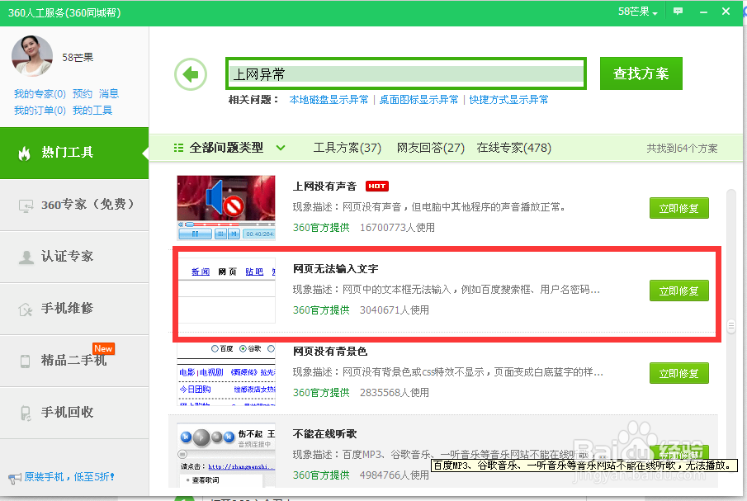
Task: Click the recycle icon beside 手机回收
Action: click(x=26, y=413)
